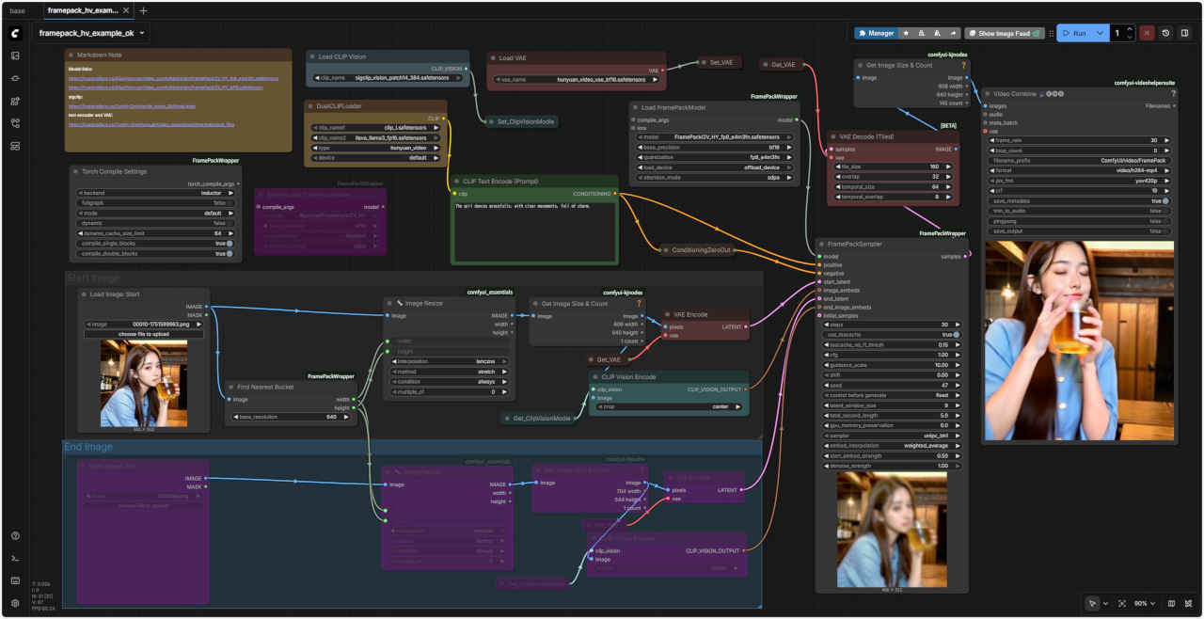Toggle save_metadata in Video Combine node
1204x619 pixels.
click(x=1164, y=200)
